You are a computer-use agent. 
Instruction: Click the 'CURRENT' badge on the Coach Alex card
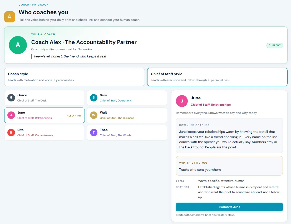[275, 45]
